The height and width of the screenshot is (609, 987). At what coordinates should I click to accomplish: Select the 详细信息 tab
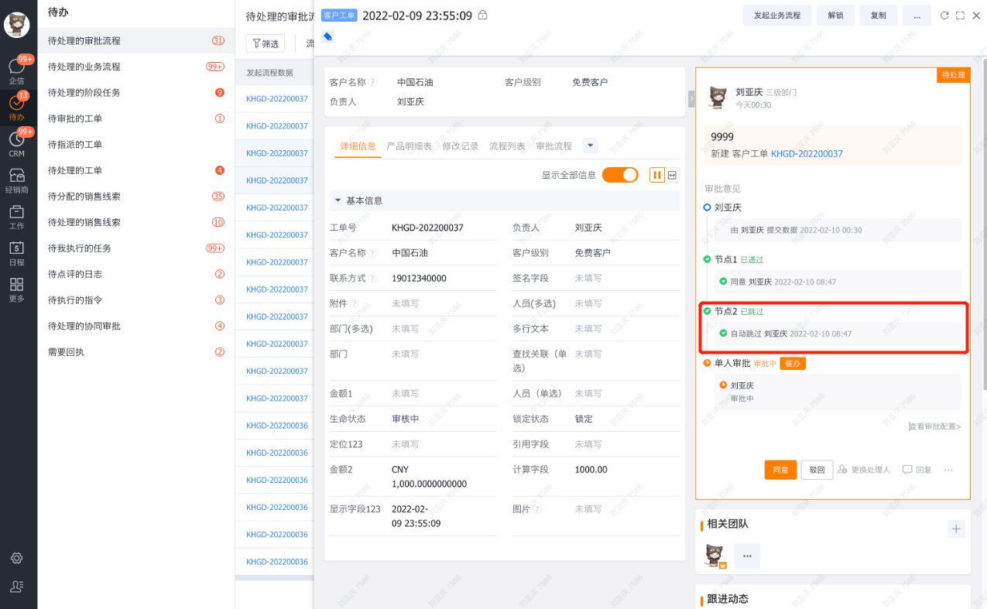click(358, 146)
